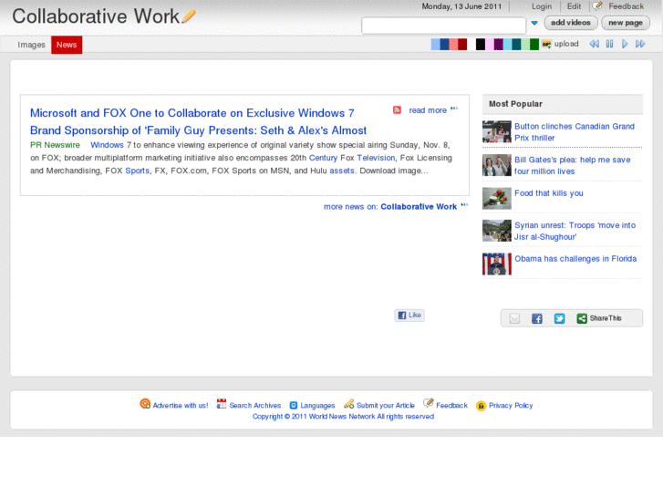
Task: Open Food that kills you headline
Action: click(548, 193)
